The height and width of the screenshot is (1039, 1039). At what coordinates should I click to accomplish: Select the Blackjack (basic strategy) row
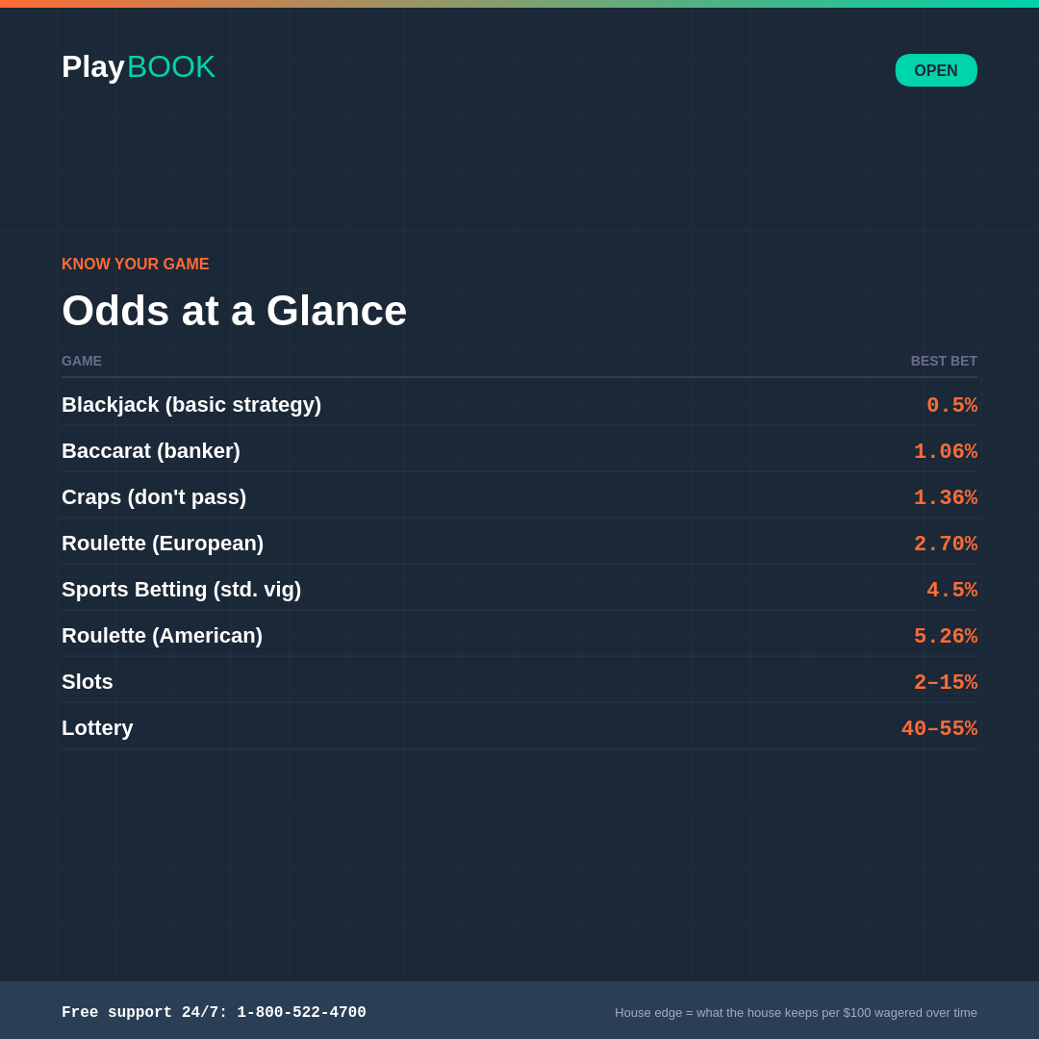191,405
